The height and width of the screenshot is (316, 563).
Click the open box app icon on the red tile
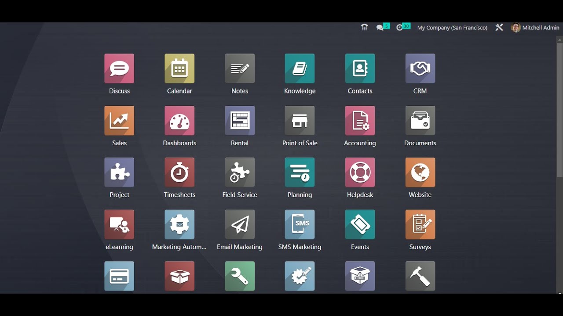click(179, 276)
